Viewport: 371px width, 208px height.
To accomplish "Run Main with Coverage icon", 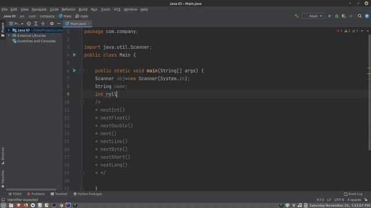I will [344, 16].
